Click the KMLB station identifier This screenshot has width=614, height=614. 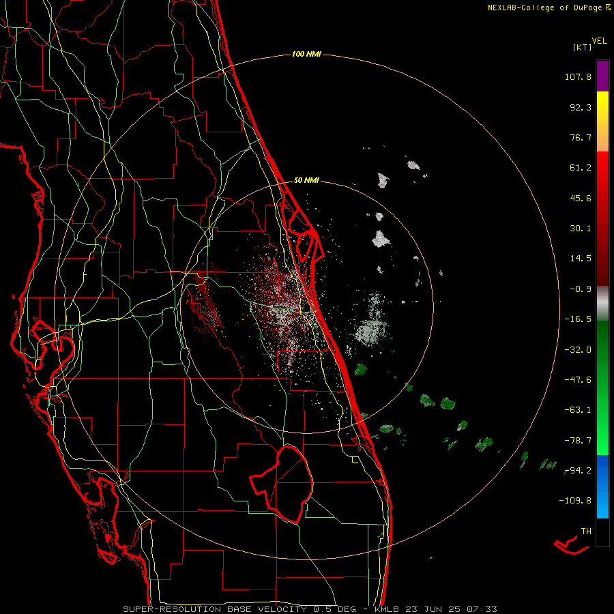click(x=387, y=609)
